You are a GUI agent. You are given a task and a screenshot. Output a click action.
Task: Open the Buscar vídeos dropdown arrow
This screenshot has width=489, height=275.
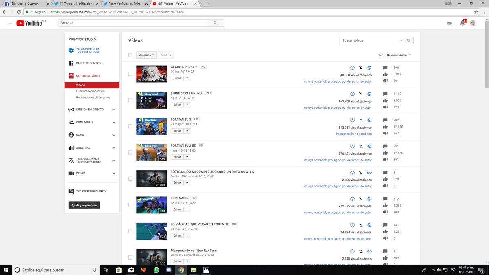[x=401, y=41]
